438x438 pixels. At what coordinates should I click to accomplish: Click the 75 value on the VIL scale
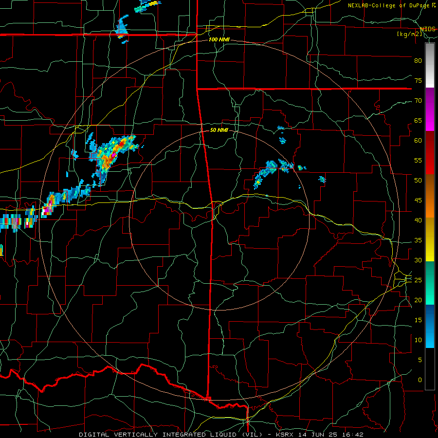pos(418,81)
